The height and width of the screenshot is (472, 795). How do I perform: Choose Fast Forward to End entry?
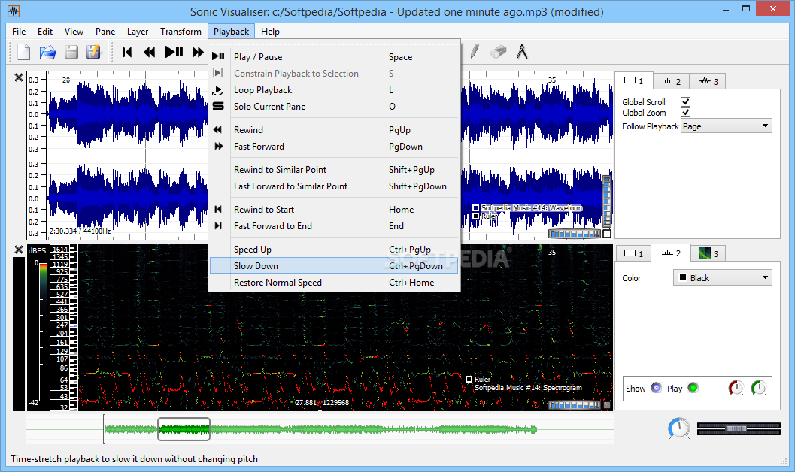coord(334,226)
